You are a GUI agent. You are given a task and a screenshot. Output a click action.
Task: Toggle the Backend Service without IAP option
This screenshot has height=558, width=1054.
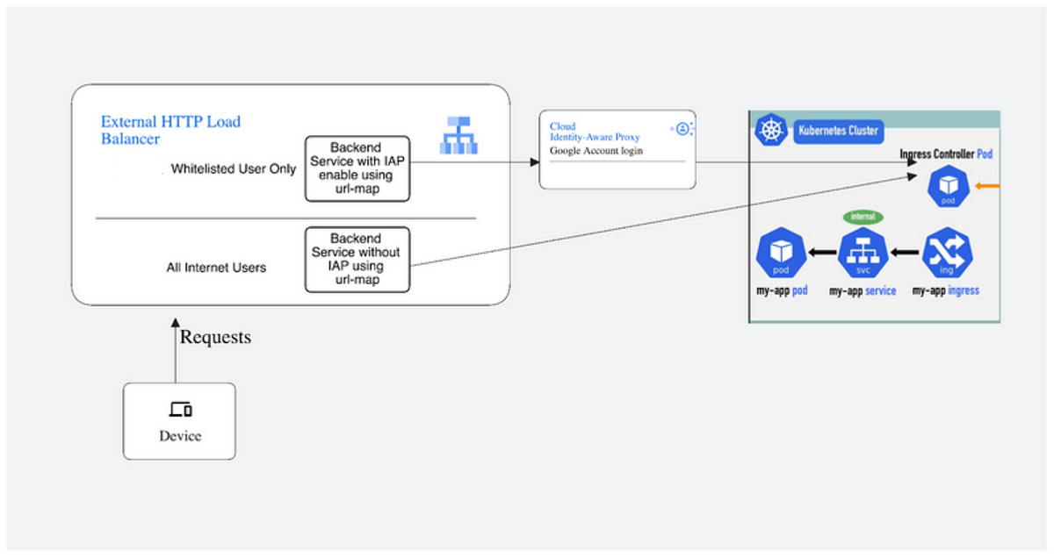(x=357, y=259)
